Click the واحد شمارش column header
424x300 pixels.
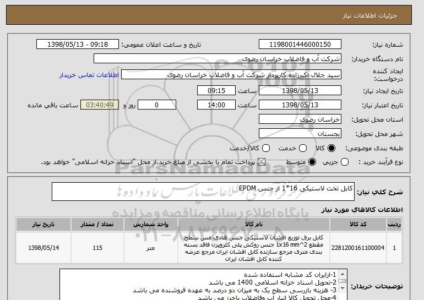tap(151, 225)
